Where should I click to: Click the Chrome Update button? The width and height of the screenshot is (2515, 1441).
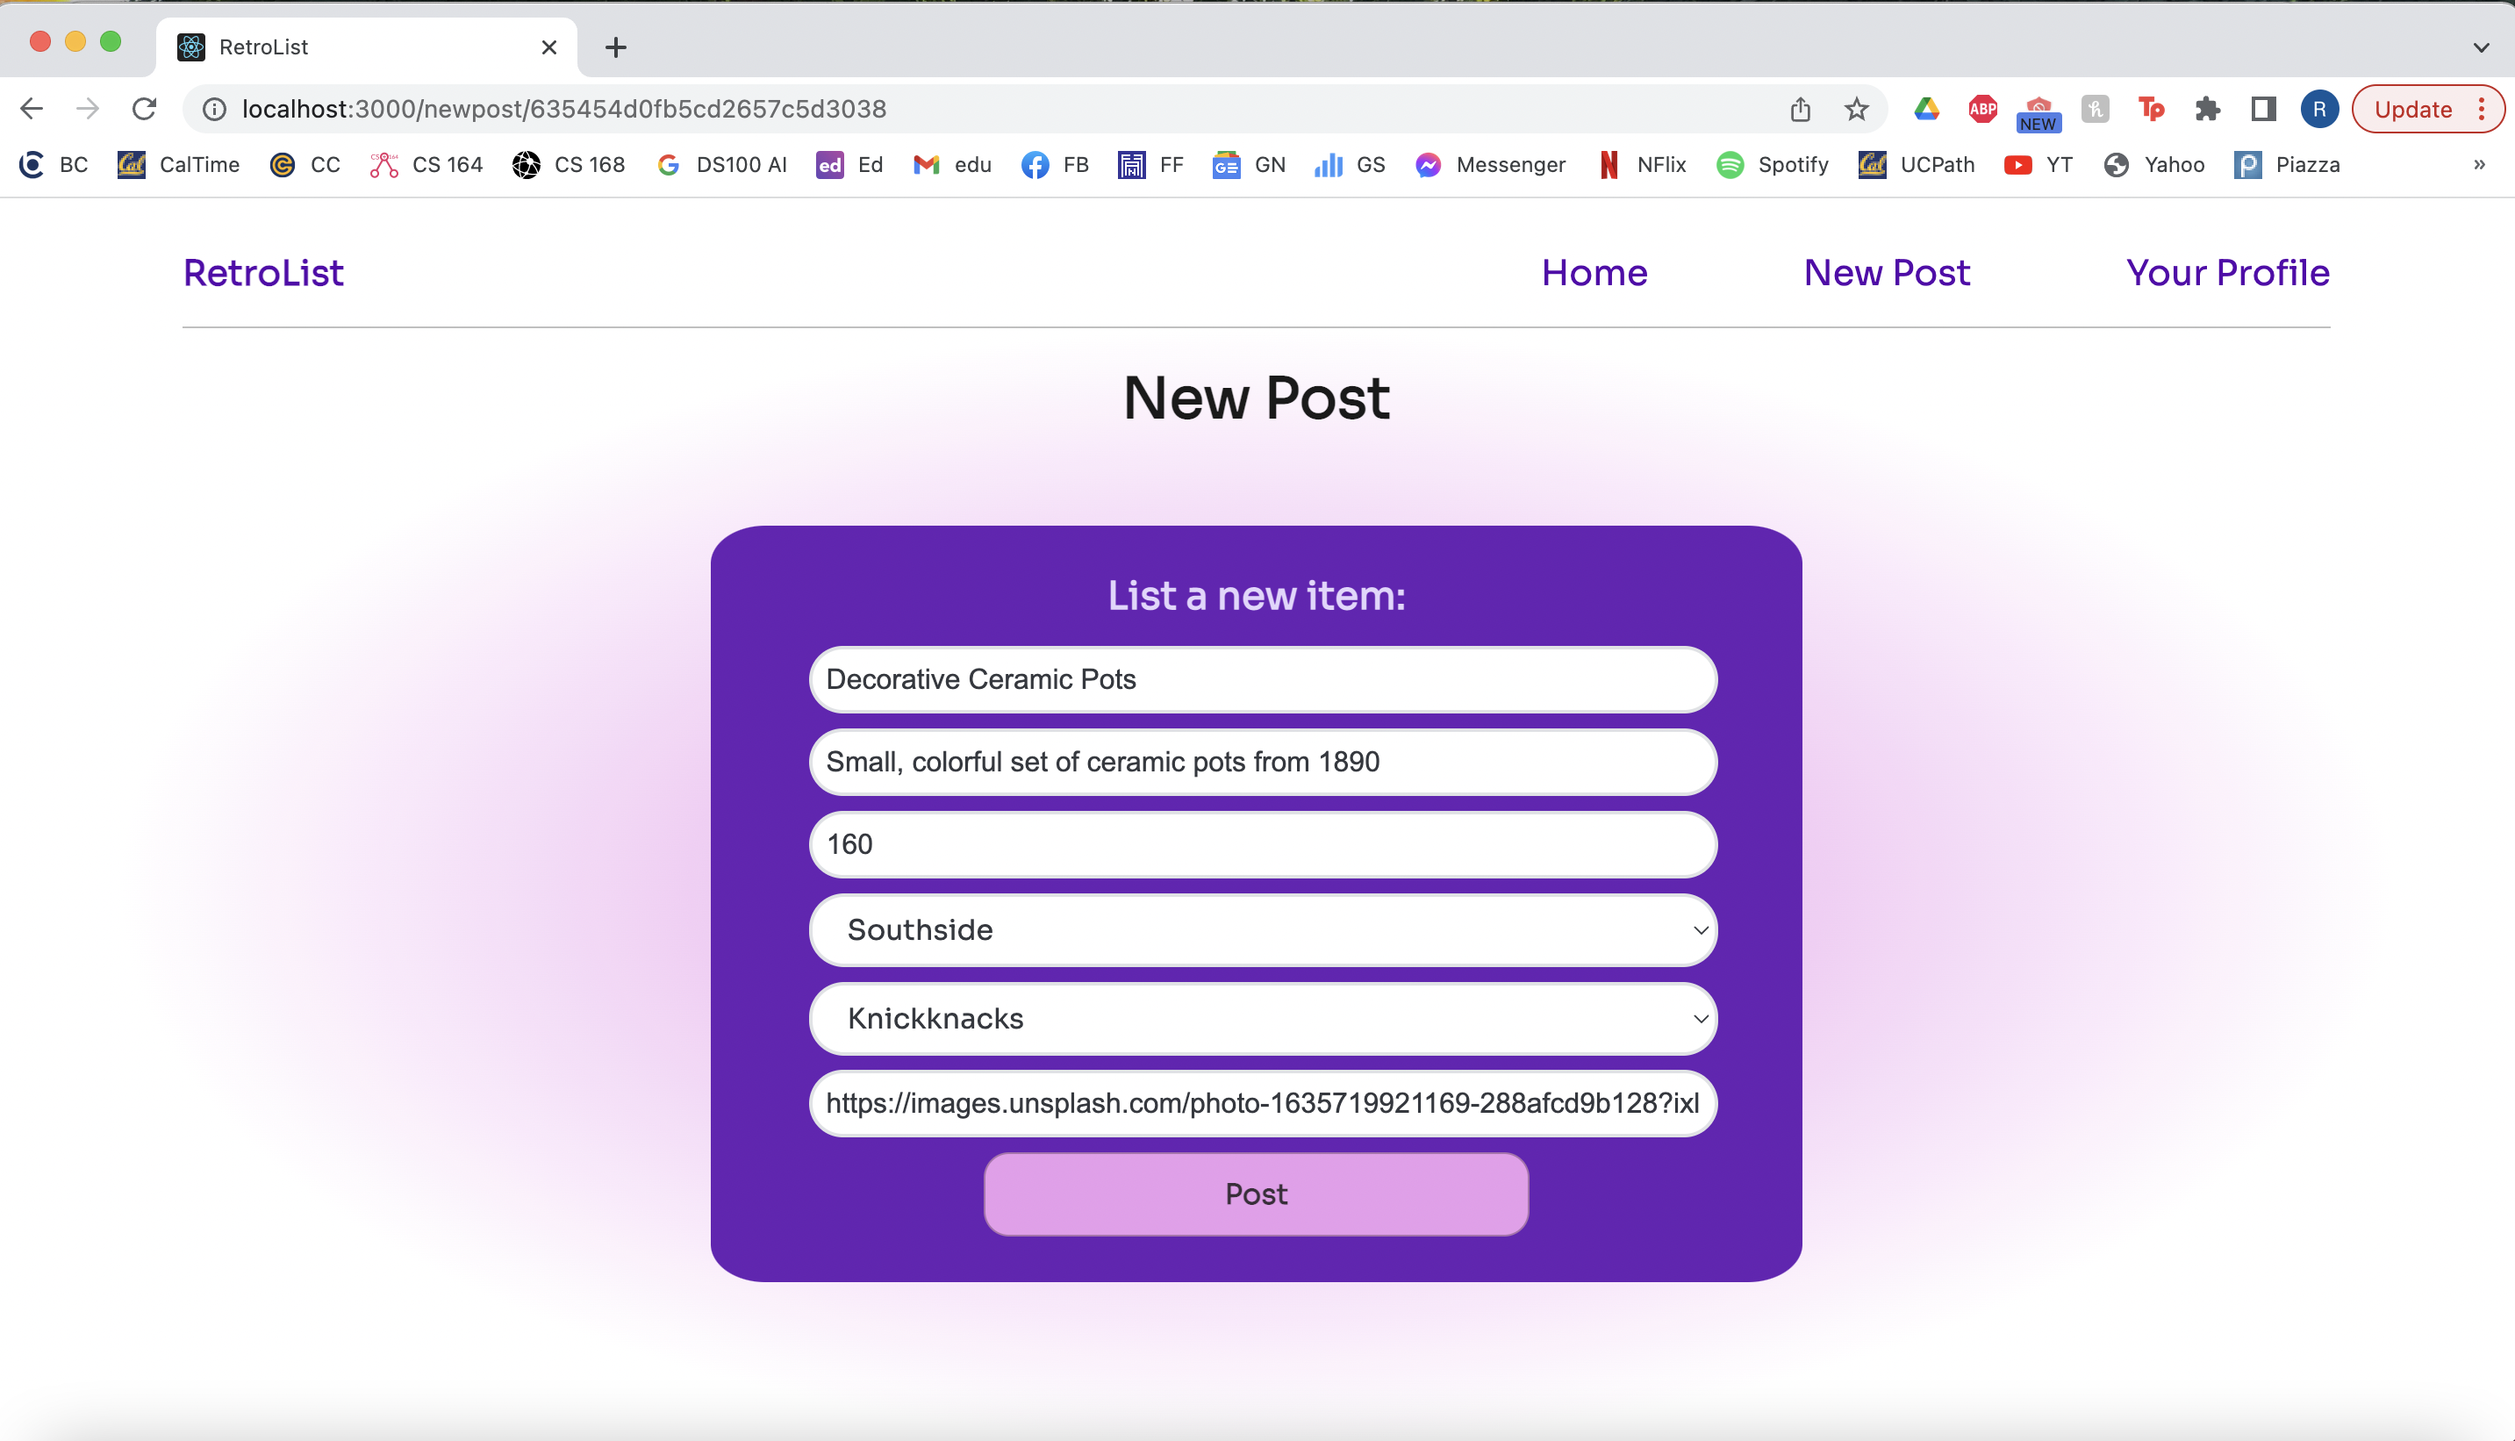click(x=2412, y=109)
